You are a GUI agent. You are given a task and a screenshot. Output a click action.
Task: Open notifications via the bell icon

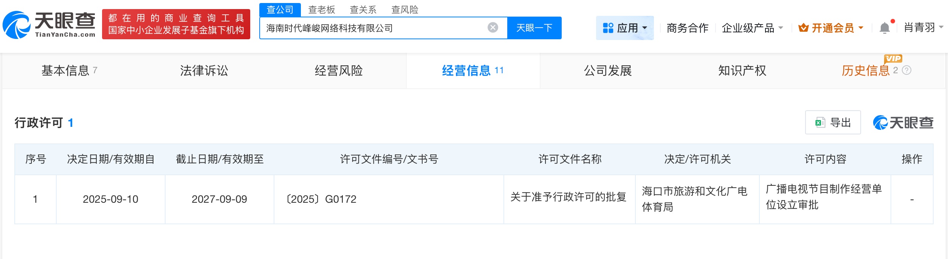coord(884,27)
